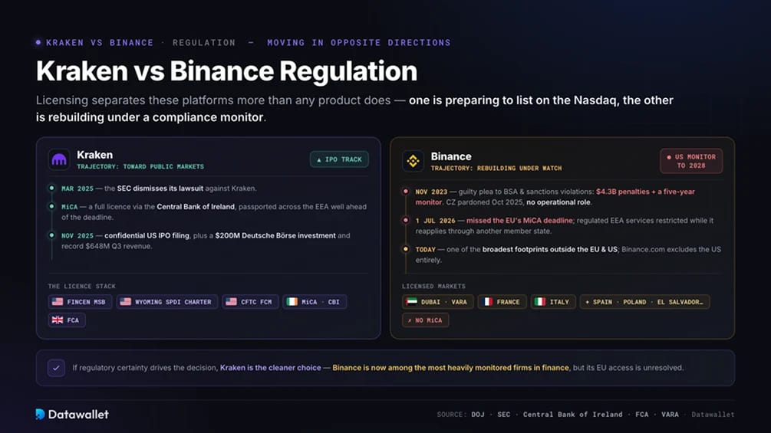Image resolution: width=771 pixels, height=433 pixels.
Task: Select the WYOMING SPDI CHARTER tag
Action: coord(167,302)
